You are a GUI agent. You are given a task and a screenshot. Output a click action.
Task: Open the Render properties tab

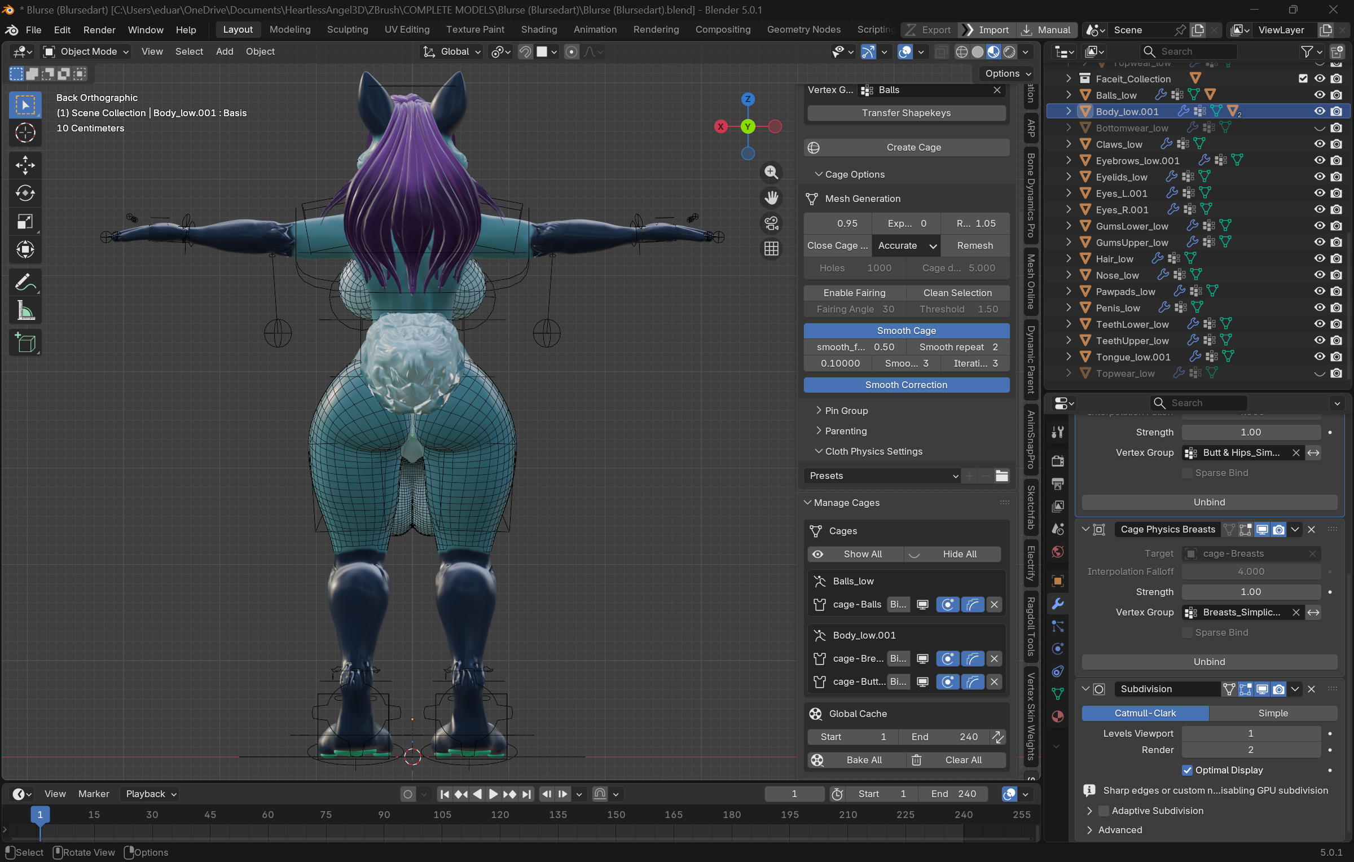click(x=1058, y=461)
